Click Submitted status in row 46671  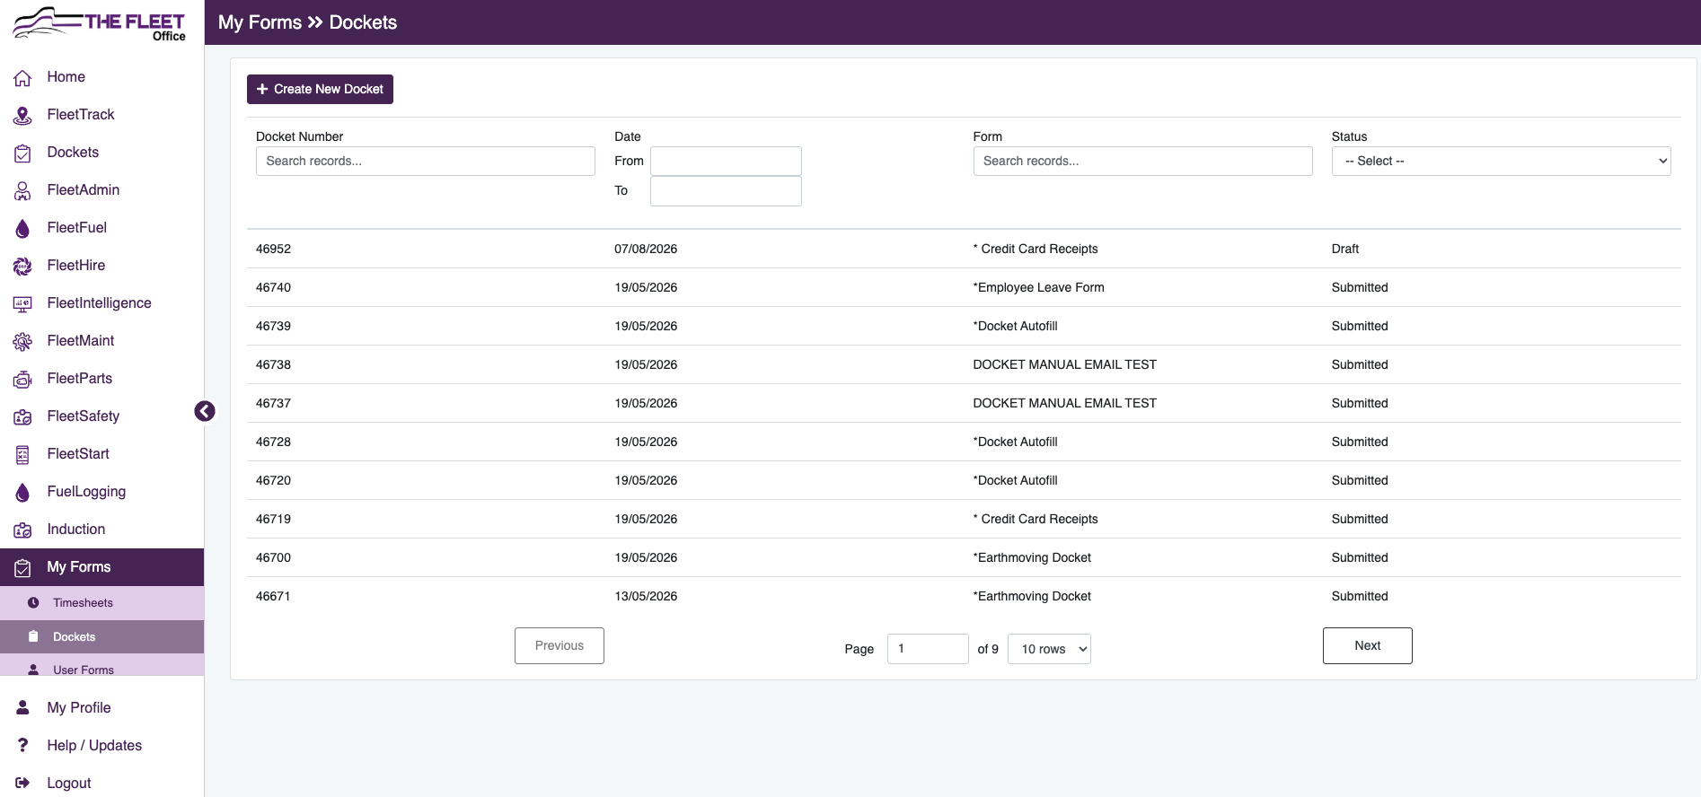(1359, 596)
